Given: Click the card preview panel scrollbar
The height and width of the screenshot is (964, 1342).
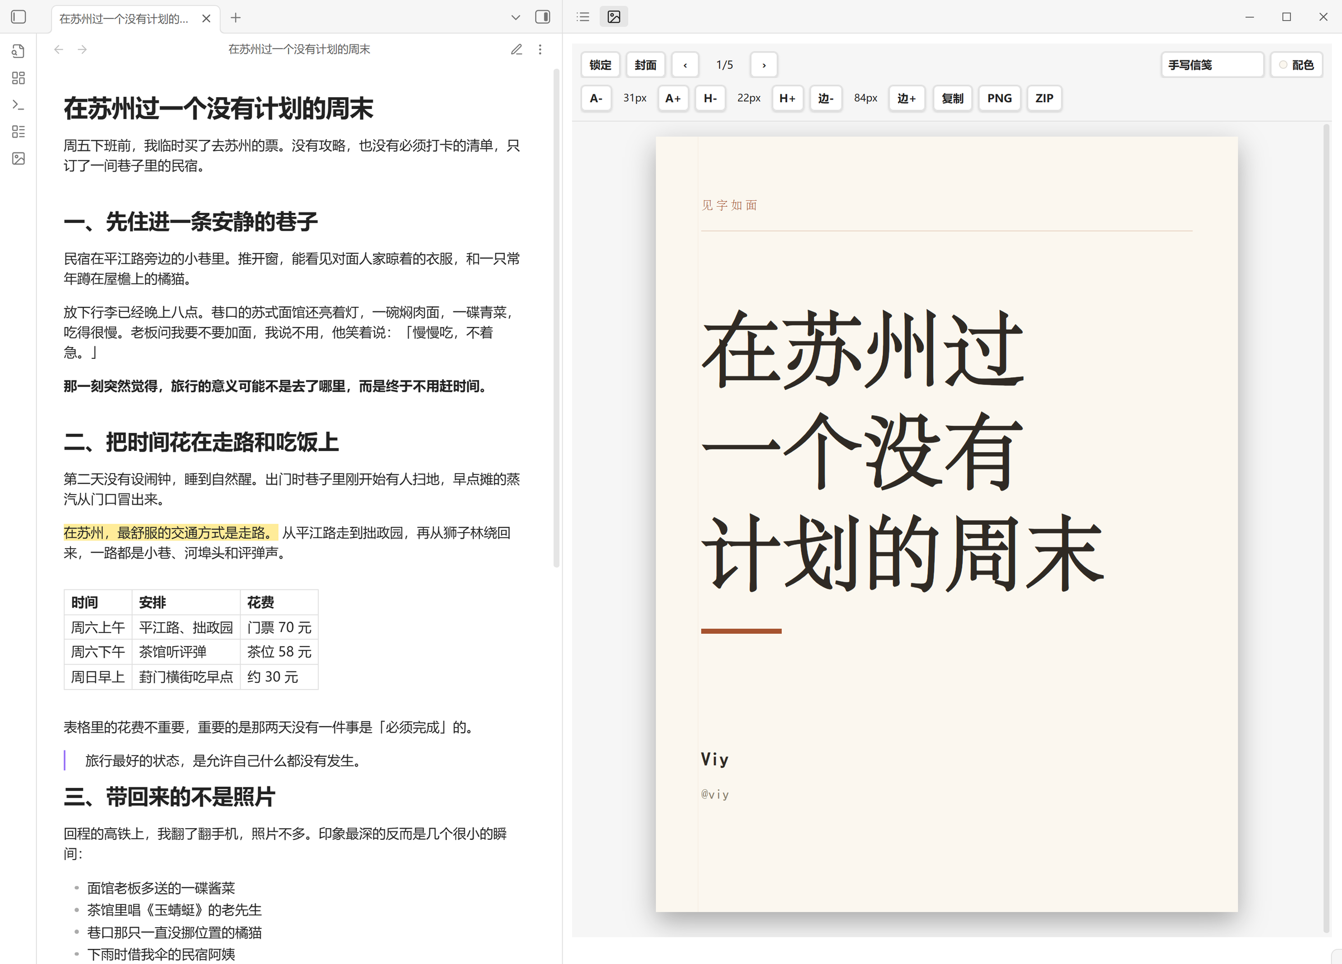Looking at the screenshot, I should coord(1326,528).
